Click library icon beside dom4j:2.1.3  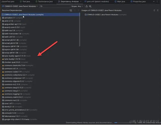tap(3, 107)
